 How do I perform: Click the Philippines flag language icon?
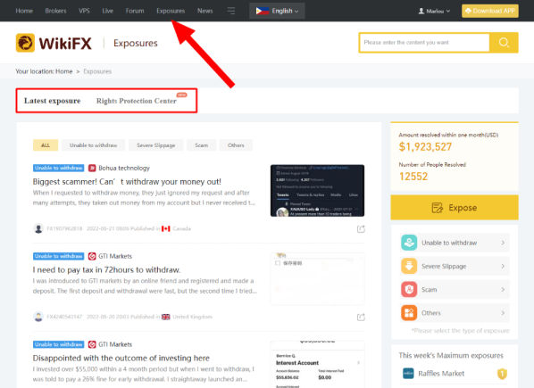click(x=263, y=11)
